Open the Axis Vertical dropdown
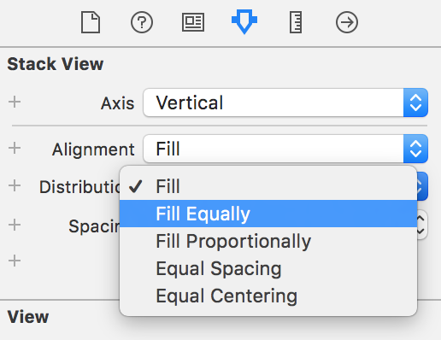Viewport: 441px width, 340px height. click(285, 103)
